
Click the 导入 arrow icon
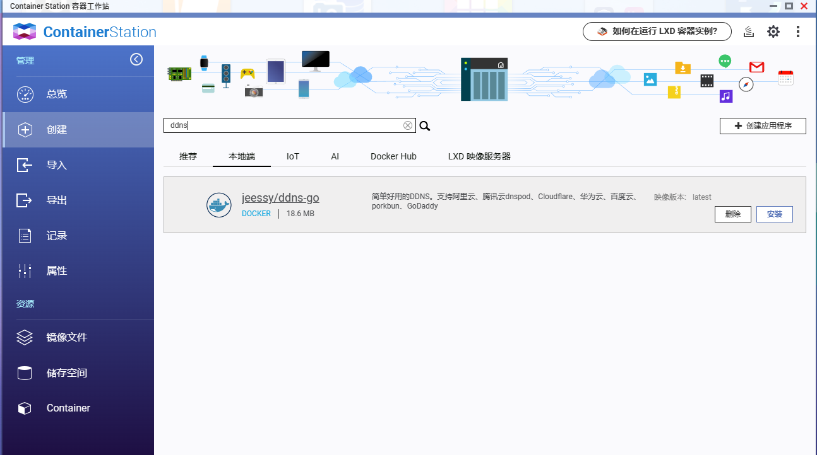(x=24, y=165)
